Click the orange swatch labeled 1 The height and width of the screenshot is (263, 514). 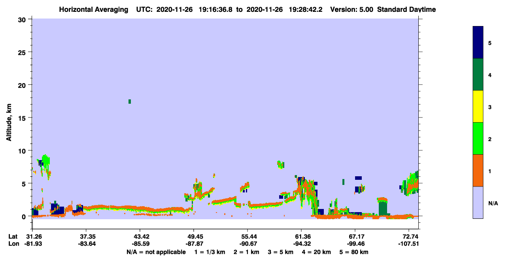tap(478, 170)
